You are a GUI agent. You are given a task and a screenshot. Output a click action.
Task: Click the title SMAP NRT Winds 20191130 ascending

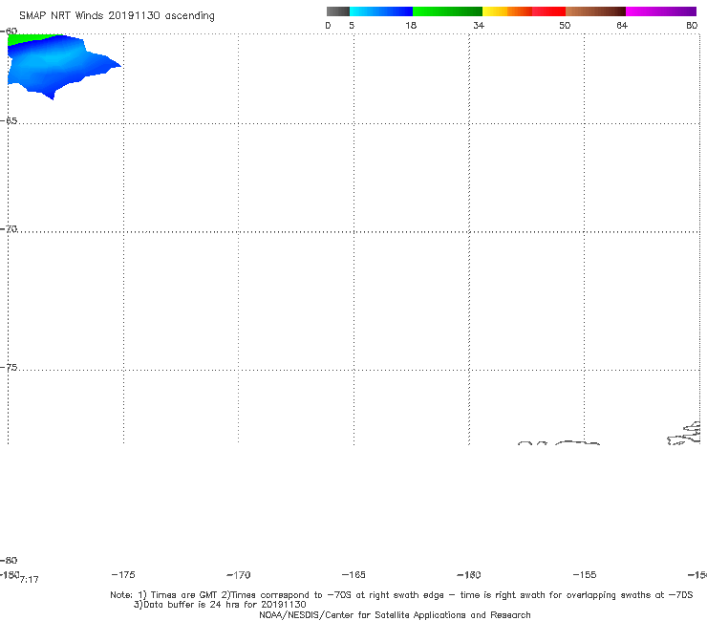(x=117, y=16)
